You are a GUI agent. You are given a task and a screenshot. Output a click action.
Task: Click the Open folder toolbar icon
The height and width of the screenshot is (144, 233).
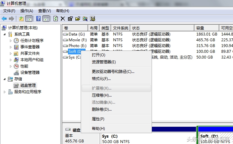point(78,19)
